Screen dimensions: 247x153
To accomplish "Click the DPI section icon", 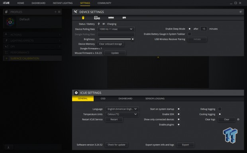I will pos(6,46).
